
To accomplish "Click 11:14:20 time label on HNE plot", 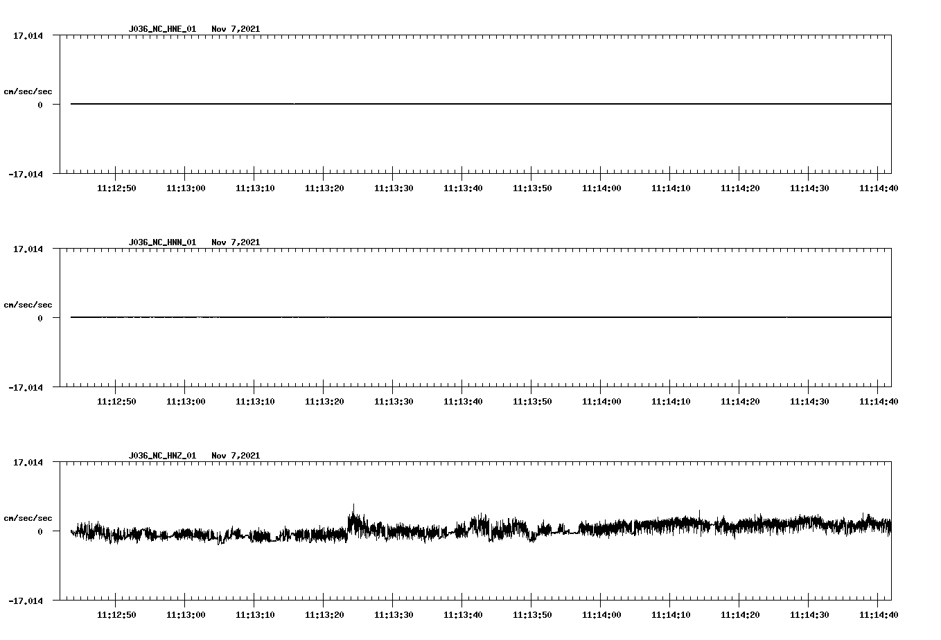I will tap(740, 188).
